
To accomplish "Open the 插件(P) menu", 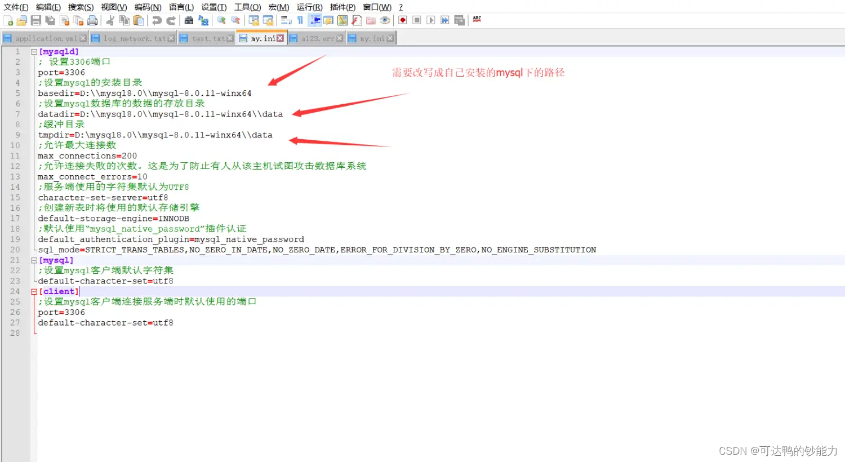I will click(343, 7).
